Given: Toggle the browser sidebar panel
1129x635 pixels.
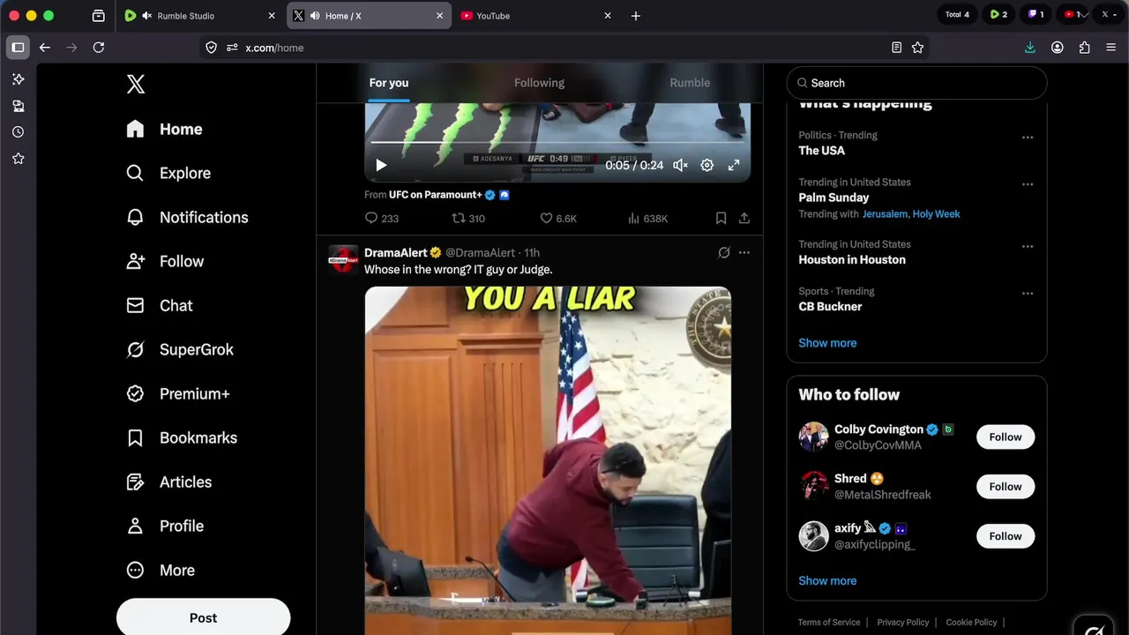Looking at the screenshot, I should coord(18,48).
